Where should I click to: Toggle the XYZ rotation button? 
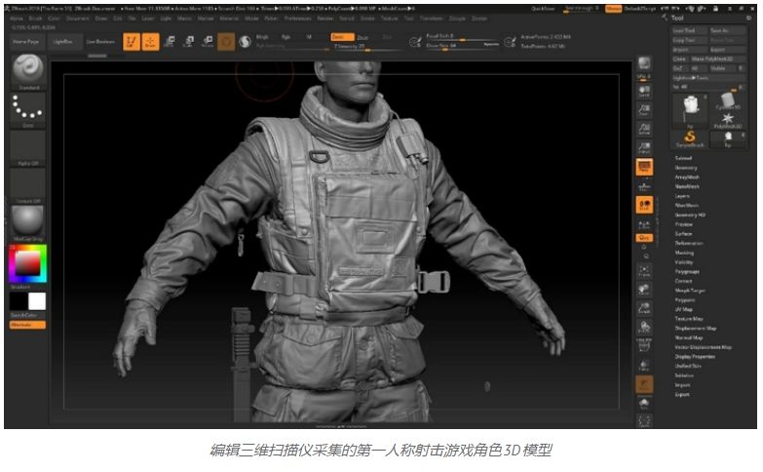(644, 238)
